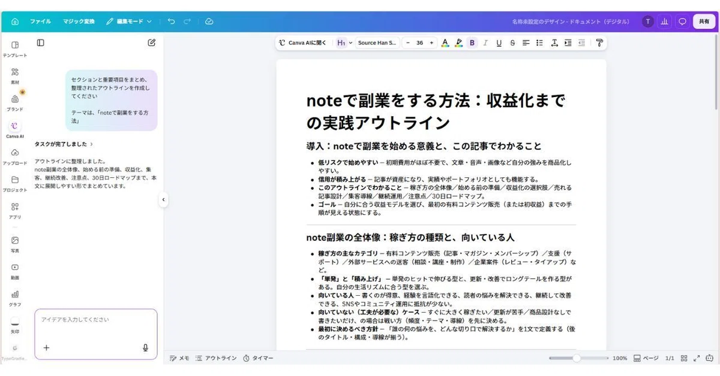Enter fullscreen with the expand icon
Viewport: 720px width, 376px height.
coord(697,358)
